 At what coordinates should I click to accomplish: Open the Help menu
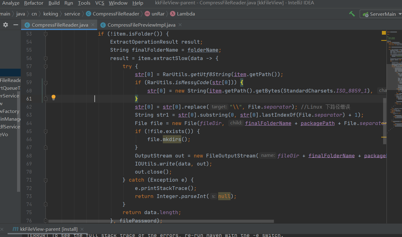[x=138, y=3]
